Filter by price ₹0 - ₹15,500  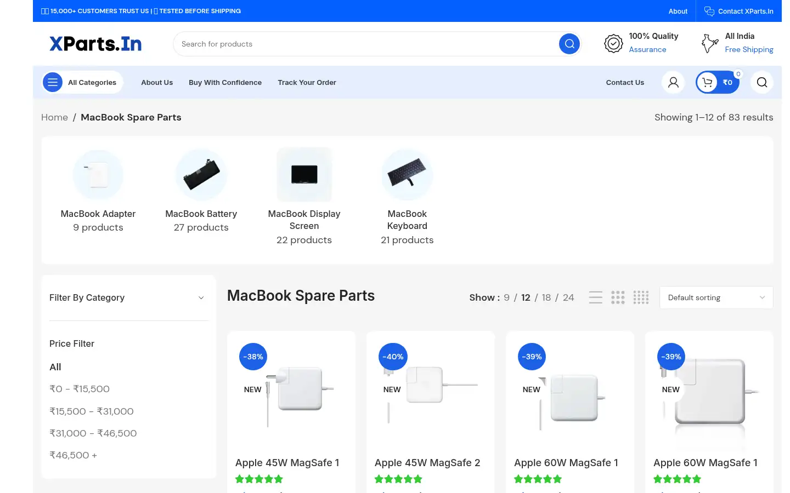pos(80,389)
